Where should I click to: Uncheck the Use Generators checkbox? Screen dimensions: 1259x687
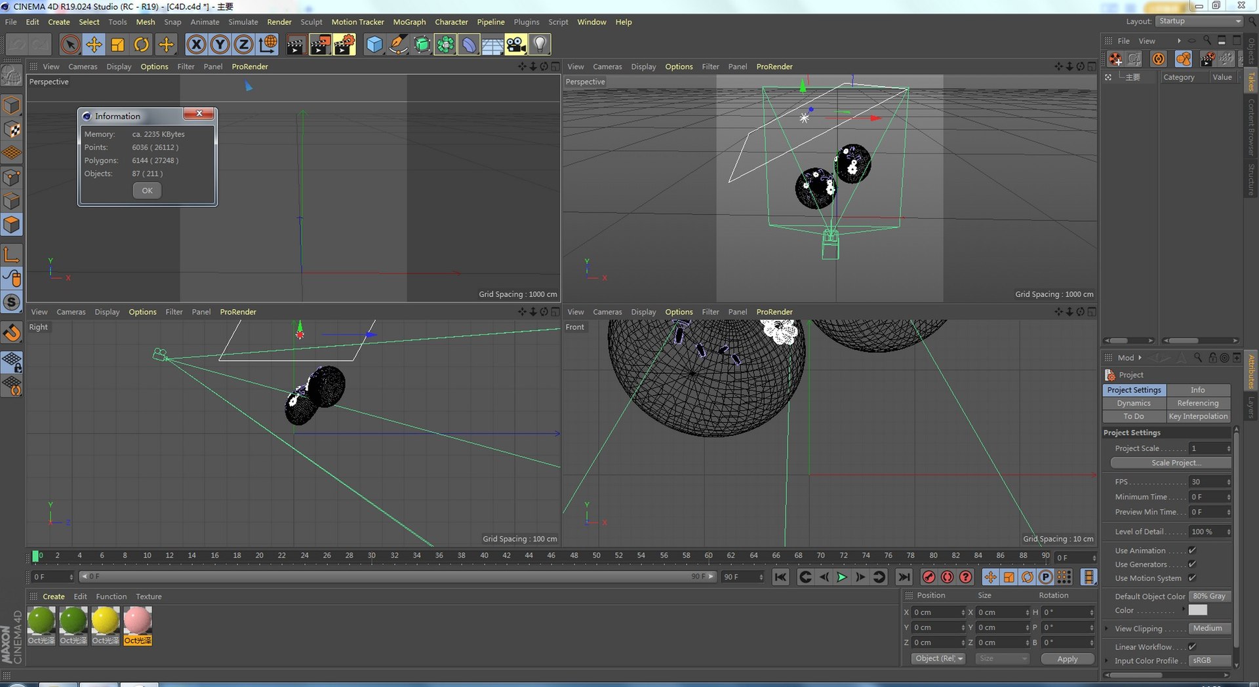[1192, 564]
